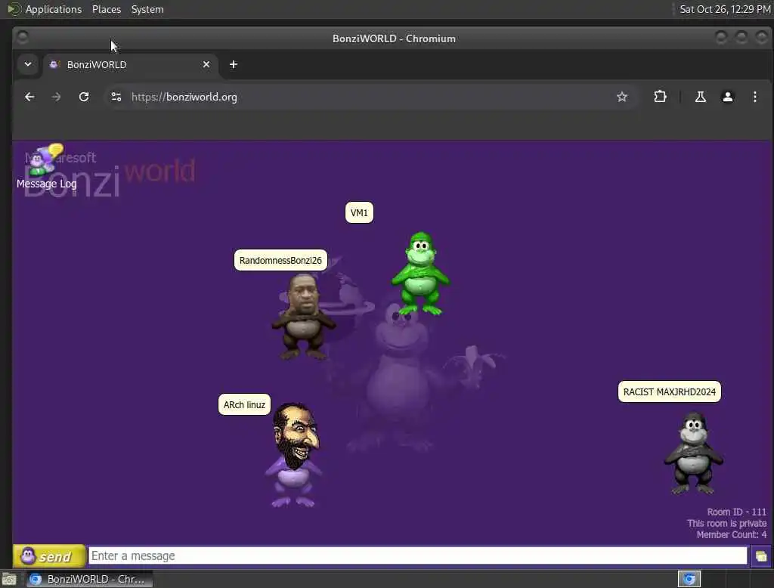The width and height of the screenshot is (774, 588).
Task: Click the distribution logo in top panel
Action: [x=14, y=9]
